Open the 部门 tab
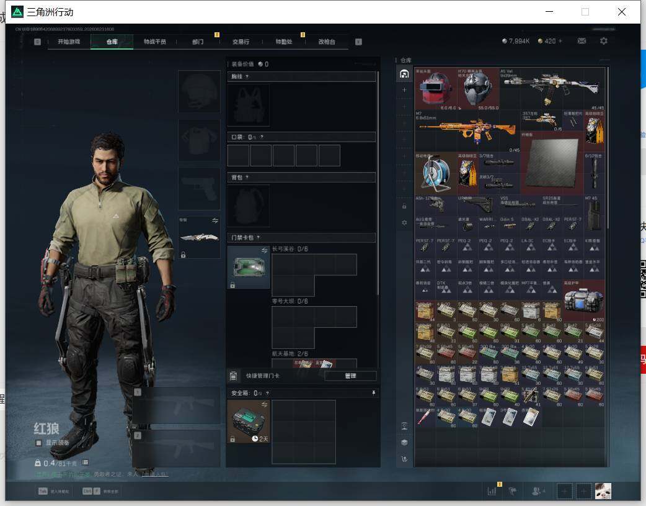This screenshot has height=506, width=646. coord(198,42)
